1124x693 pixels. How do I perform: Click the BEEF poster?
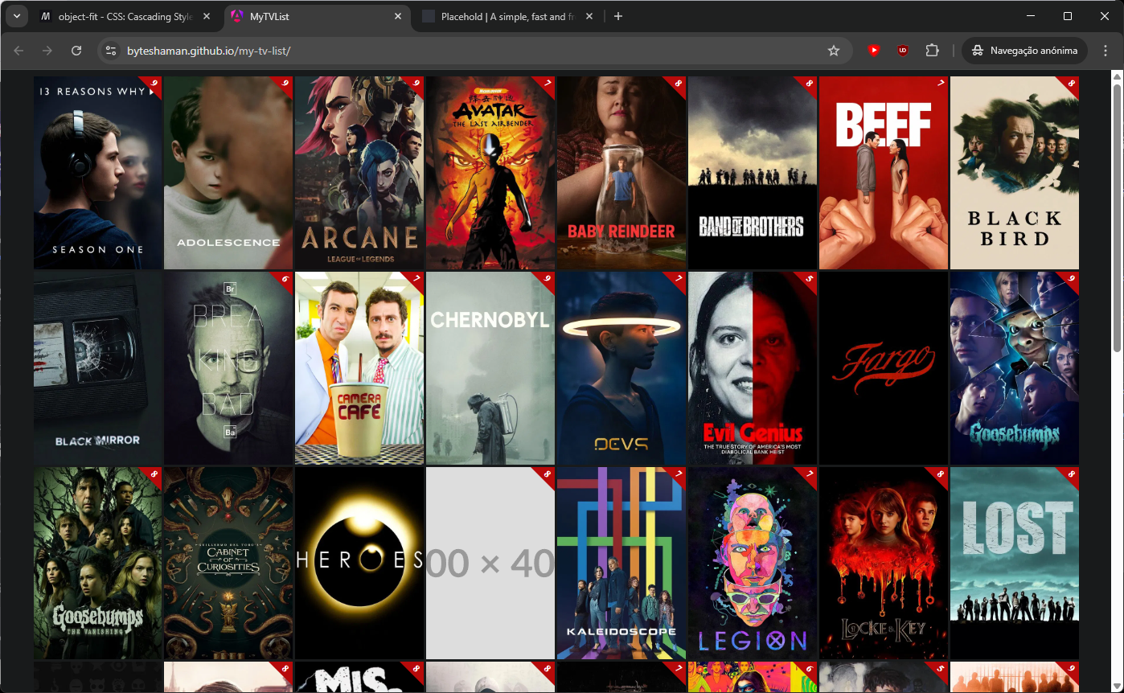pos(884,173)
